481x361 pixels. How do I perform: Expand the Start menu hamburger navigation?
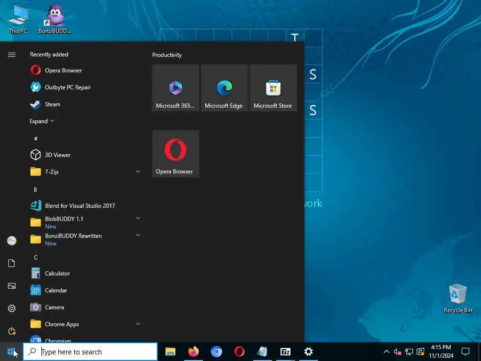click(12, 55)
